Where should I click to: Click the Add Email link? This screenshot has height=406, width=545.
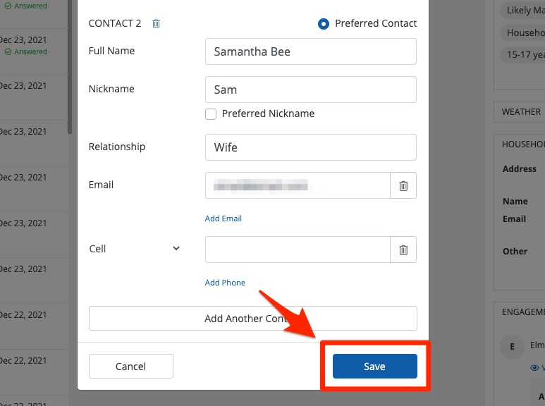(223, 219)
